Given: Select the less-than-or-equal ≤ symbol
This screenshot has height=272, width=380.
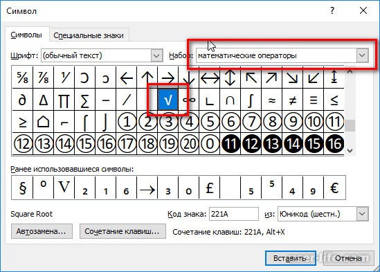Looking at the screenshot, I should 334,100.
